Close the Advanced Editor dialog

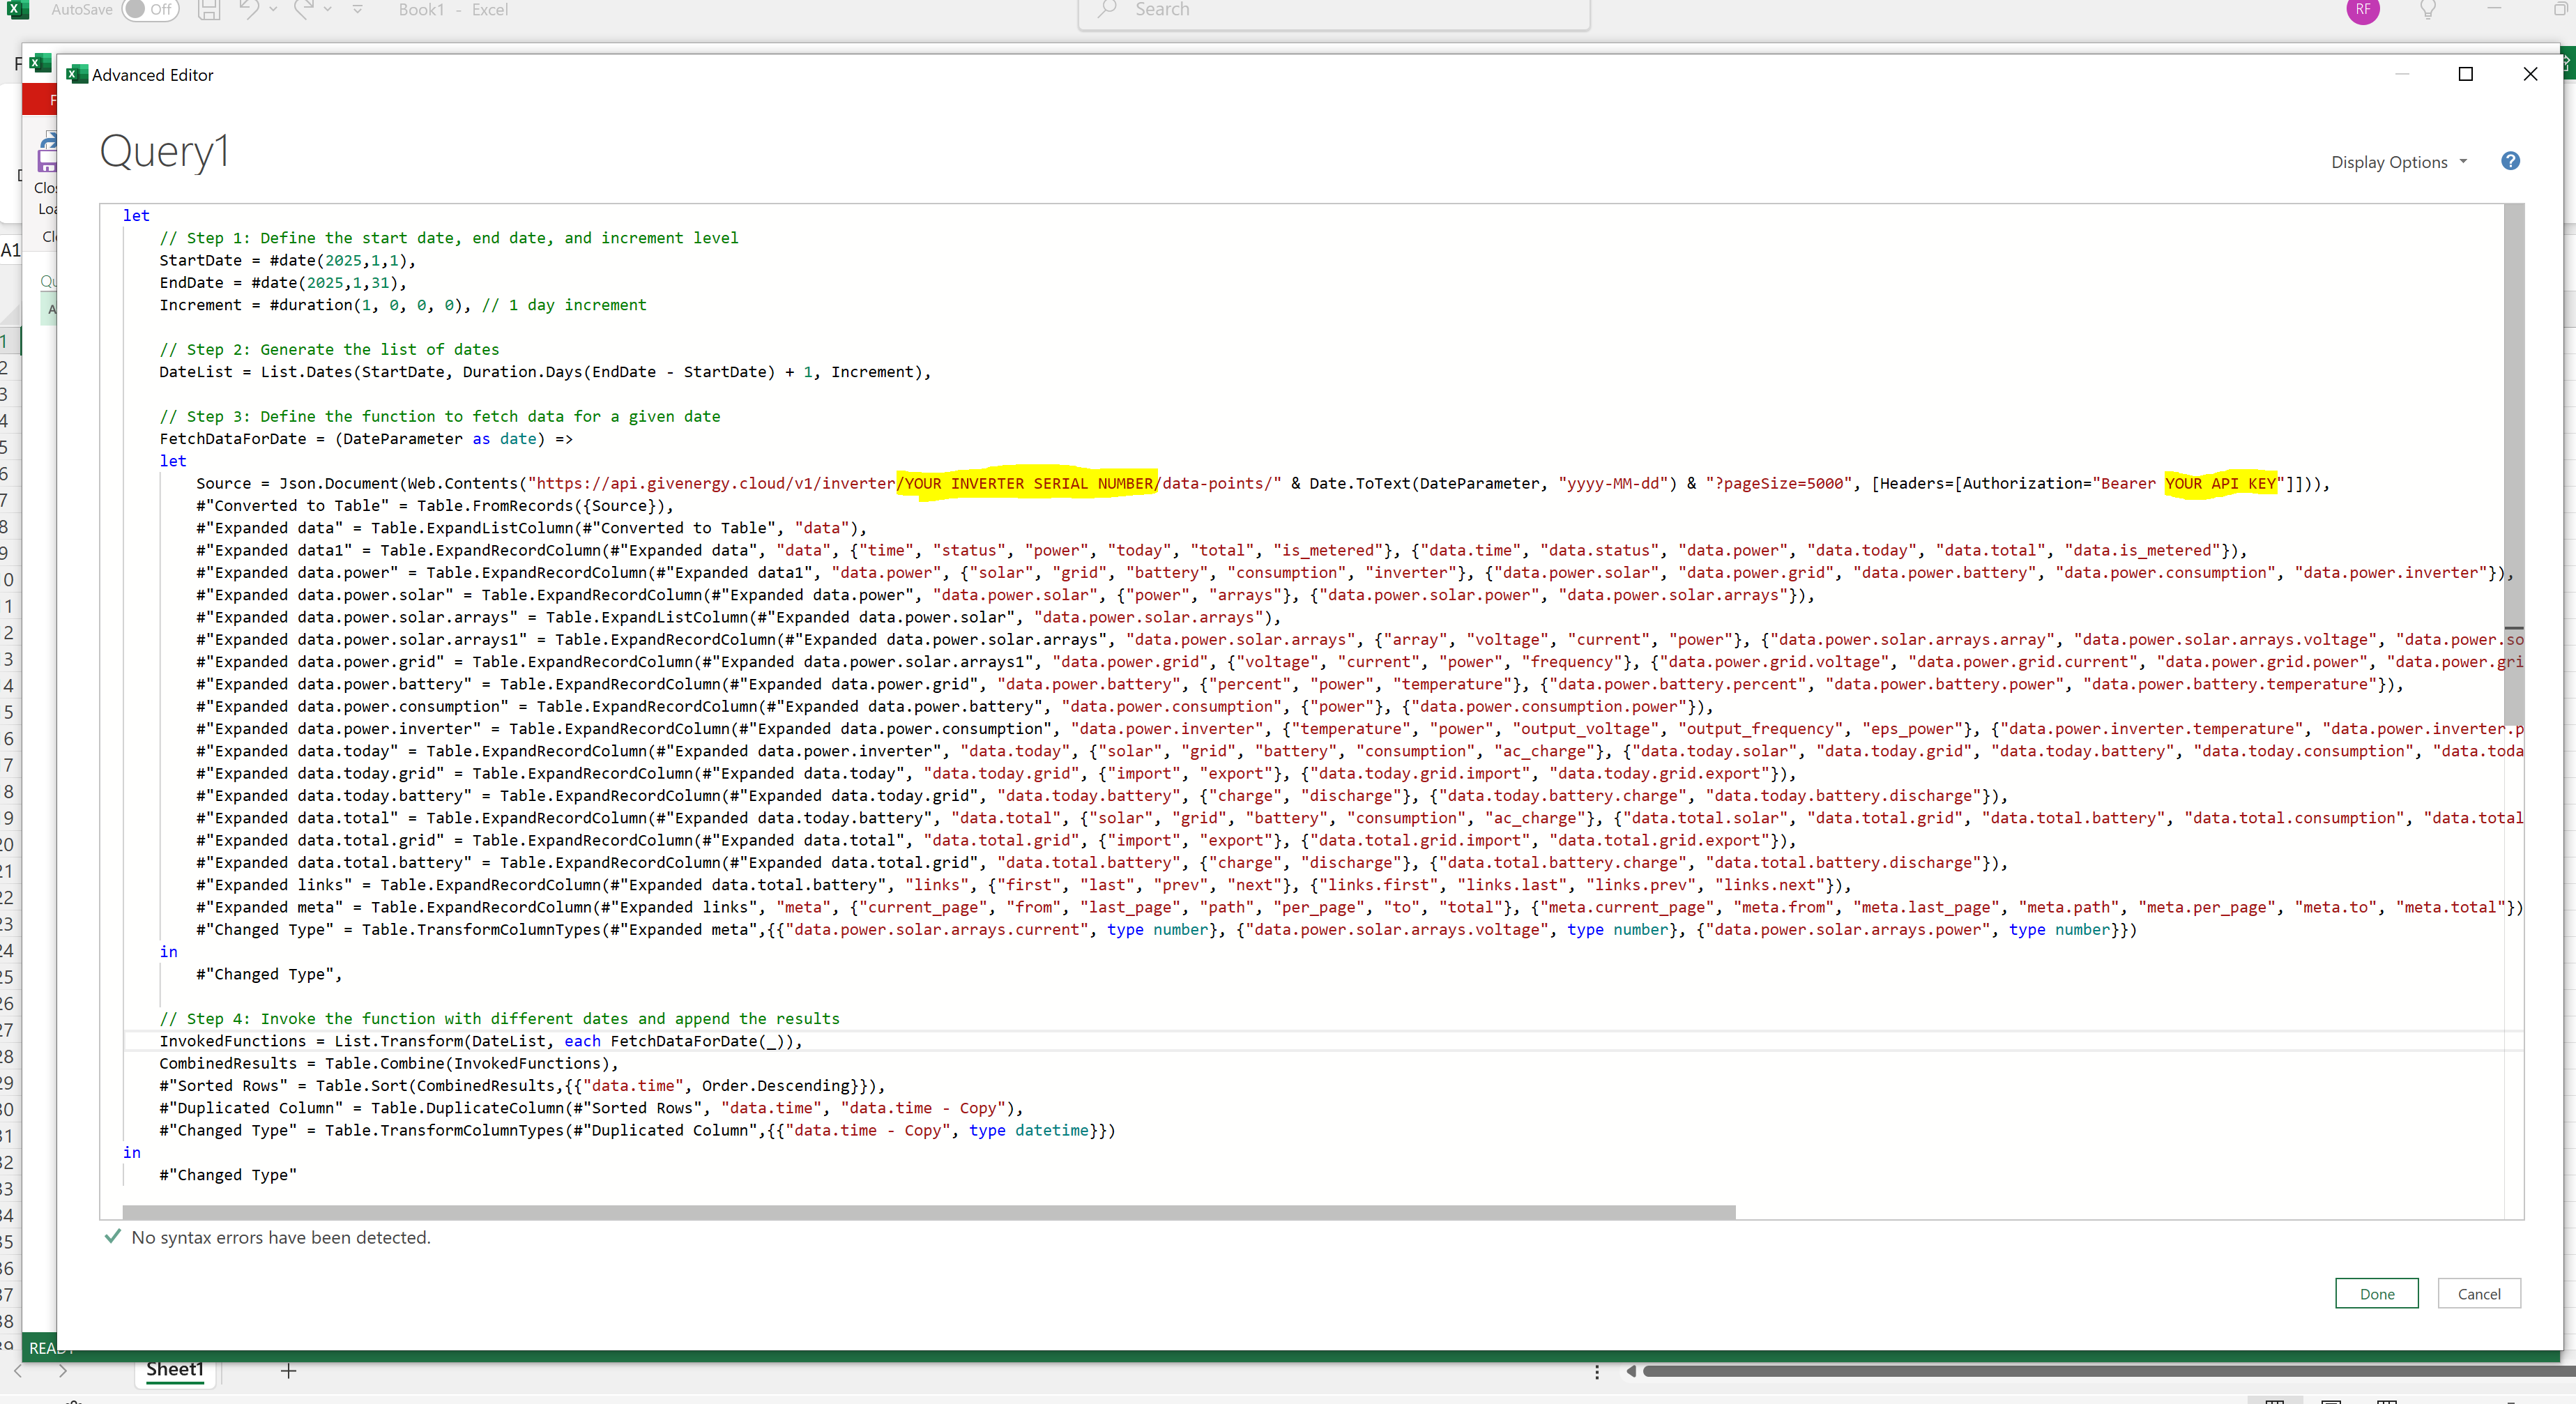coord(2530,74)
